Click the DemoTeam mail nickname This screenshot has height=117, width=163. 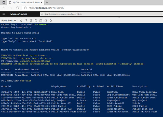[112, 92]
